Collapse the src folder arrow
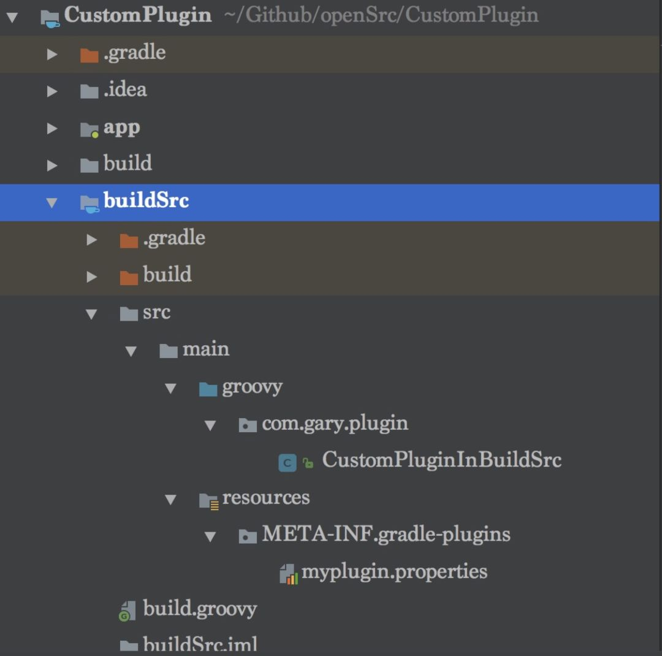Image resolution: width=662 pixels, height=656 pixels. 91,315
